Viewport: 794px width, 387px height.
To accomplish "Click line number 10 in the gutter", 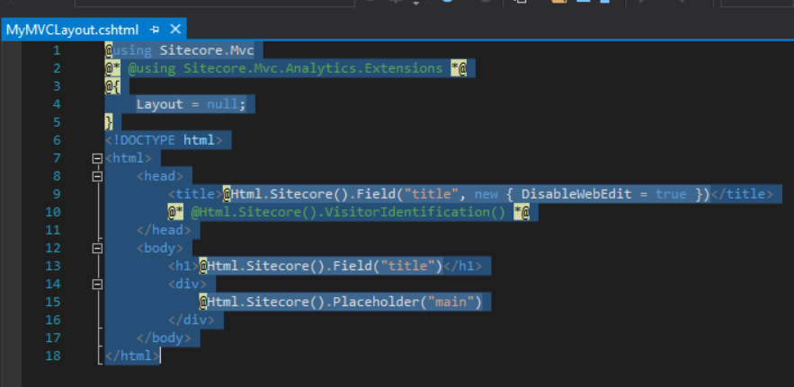I will click(x=52, y=212).
